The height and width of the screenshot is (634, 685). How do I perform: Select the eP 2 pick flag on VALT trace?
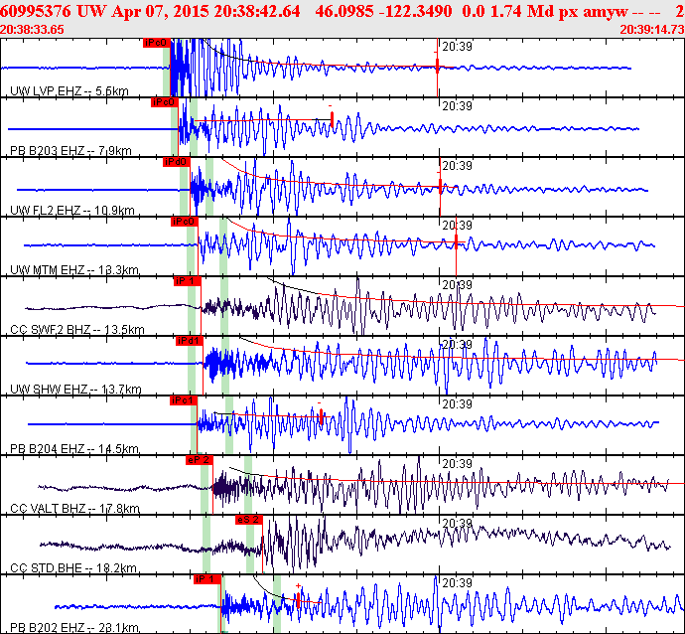(x=200, y=460)
